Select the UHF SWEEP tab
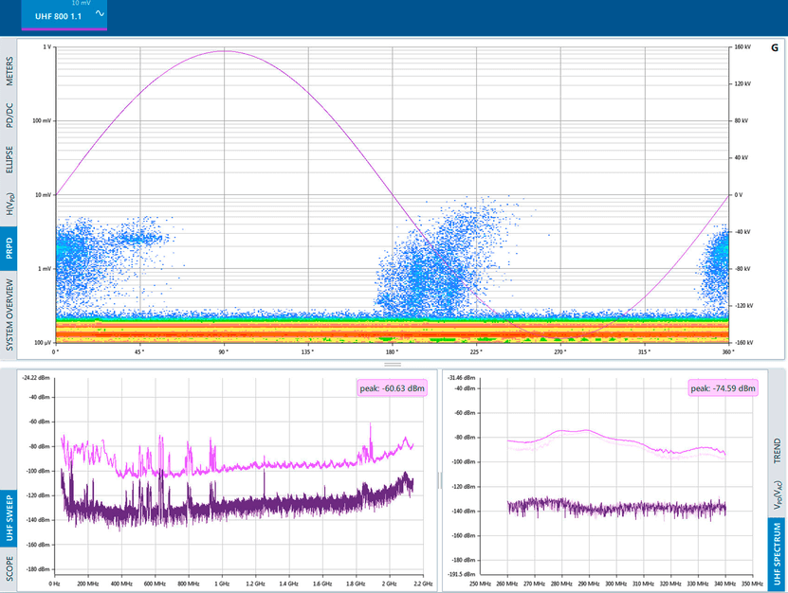Viewport: 788px width, 593px height. pos(9,518)
